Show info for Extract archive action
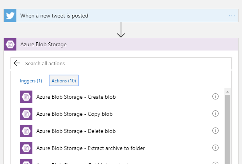Viewport: 242px width, 164px height. pos(215,148)
